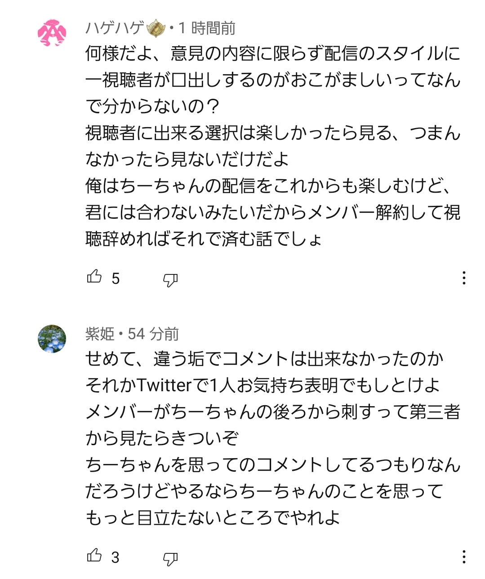Open 紫姫's blue flower profile avatar
485x579 pixels.
click(x=52, y=339)
